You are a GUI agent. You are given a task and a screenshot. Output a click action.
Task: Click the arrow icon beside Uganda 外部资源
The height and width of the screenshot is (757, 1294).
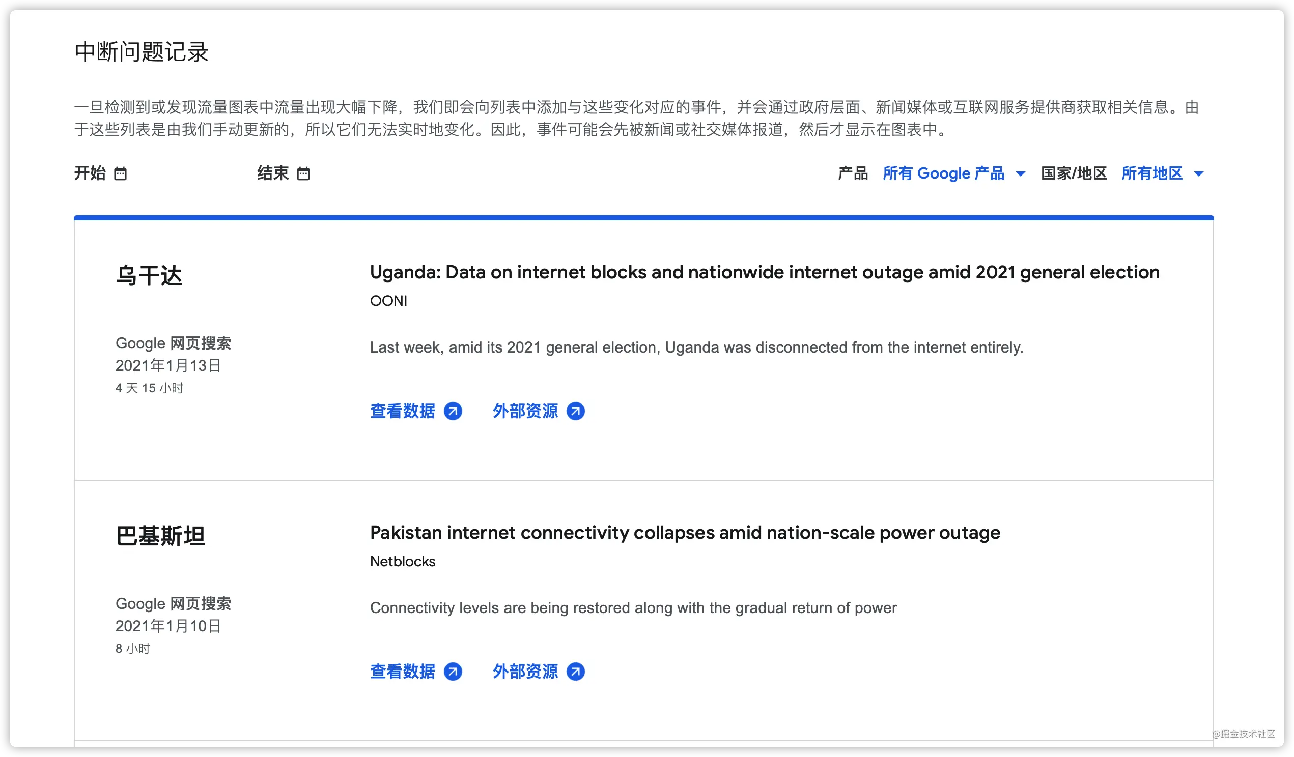click(576, 411)
